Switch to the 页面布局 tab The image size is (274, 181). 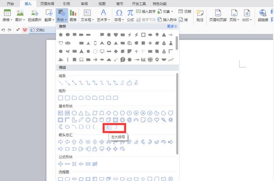(x=47, y=4)
